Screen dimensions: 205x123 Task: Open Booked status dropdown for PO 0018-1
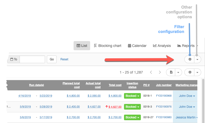(132, 96)
